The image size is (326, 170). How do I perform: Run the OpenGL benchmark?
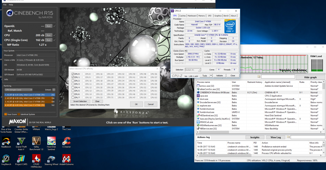tap(49, 26)
